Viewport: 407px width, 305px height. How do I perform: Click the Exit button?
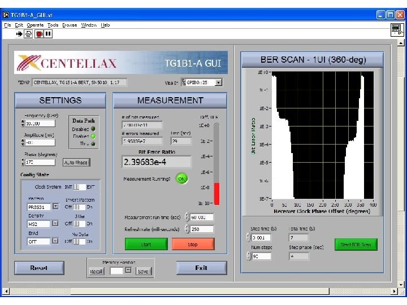tap(201, 268)
